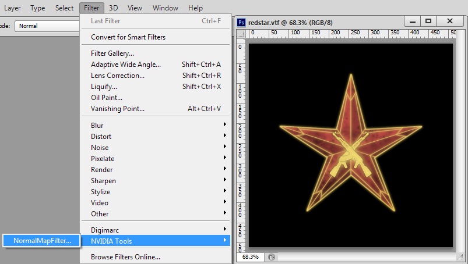Viewport: 468px width, 264px height.
Task: Close the redstar.vtf document window
Action: [x=450, y=21]
